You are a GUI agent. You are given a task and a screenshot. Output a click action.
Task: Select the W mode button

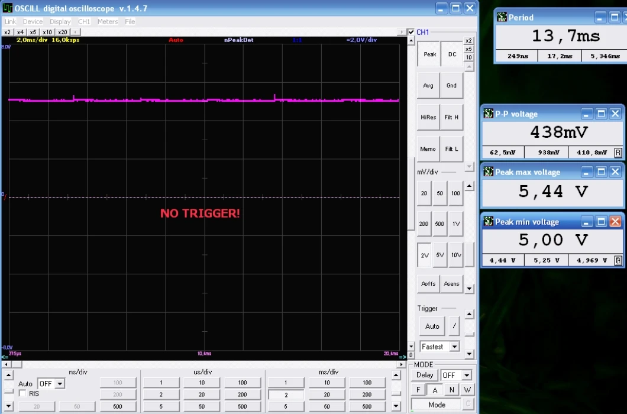pos(467,390)
